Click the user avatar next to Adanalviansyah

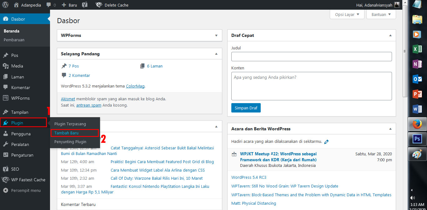[397, 5]
